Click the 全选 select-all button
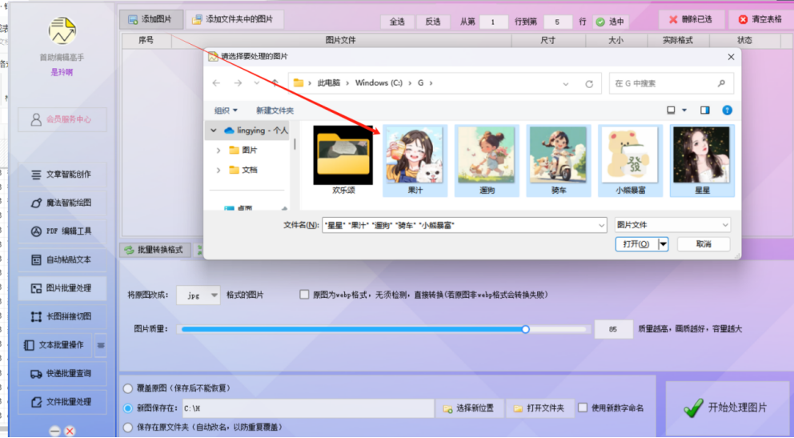The height and width of the screenshot is (438, 794). [397, 22]
